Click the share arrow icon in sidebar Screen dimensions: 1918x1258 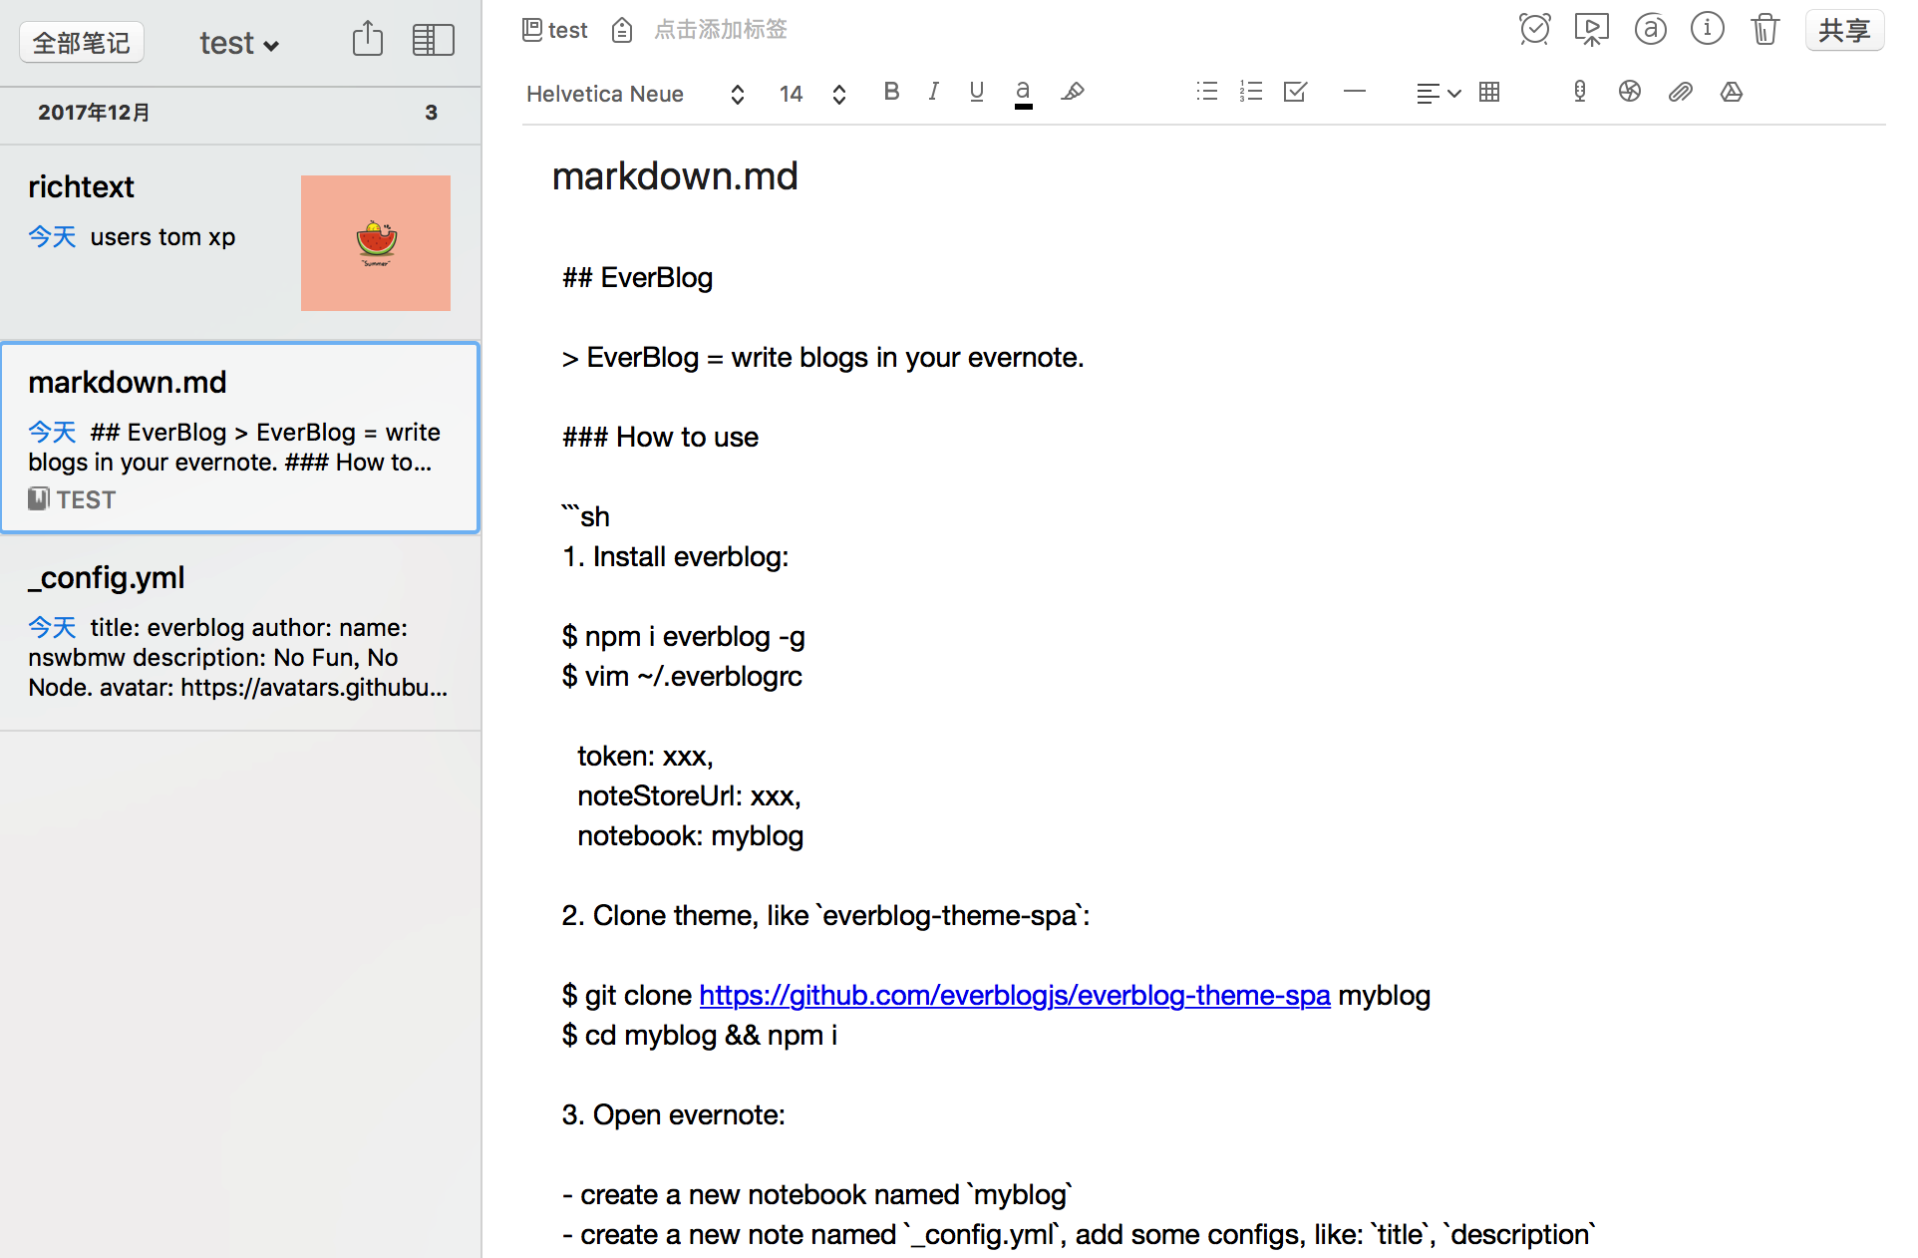pos(368,40)
